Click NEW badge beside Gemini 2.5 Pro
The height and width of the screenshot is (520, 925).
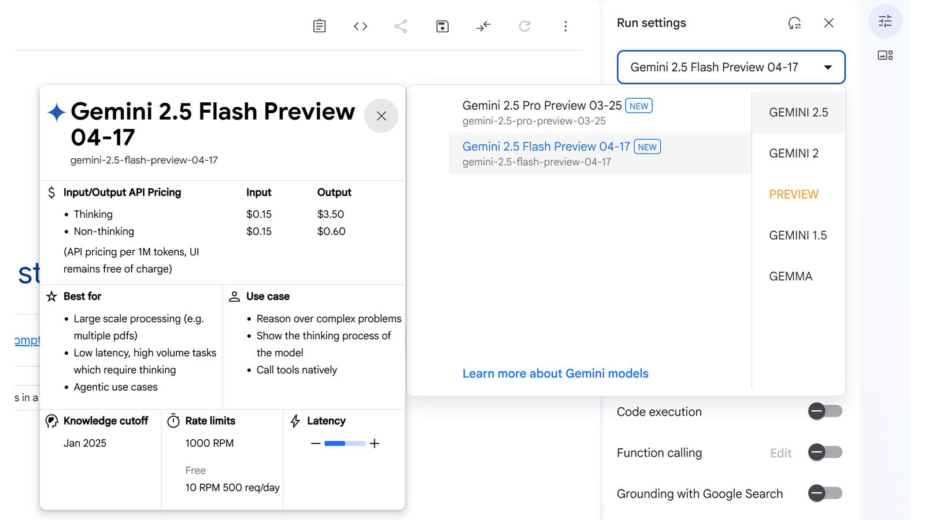coord(639,106)
